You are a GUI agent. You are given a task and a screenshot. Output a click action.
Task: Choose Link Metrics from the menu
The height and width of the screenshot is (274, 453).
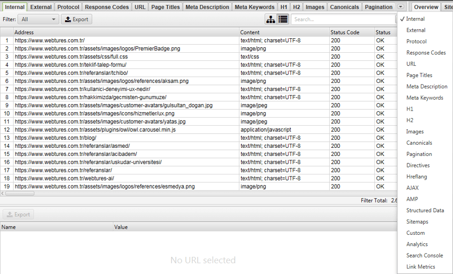click(421, 266)
